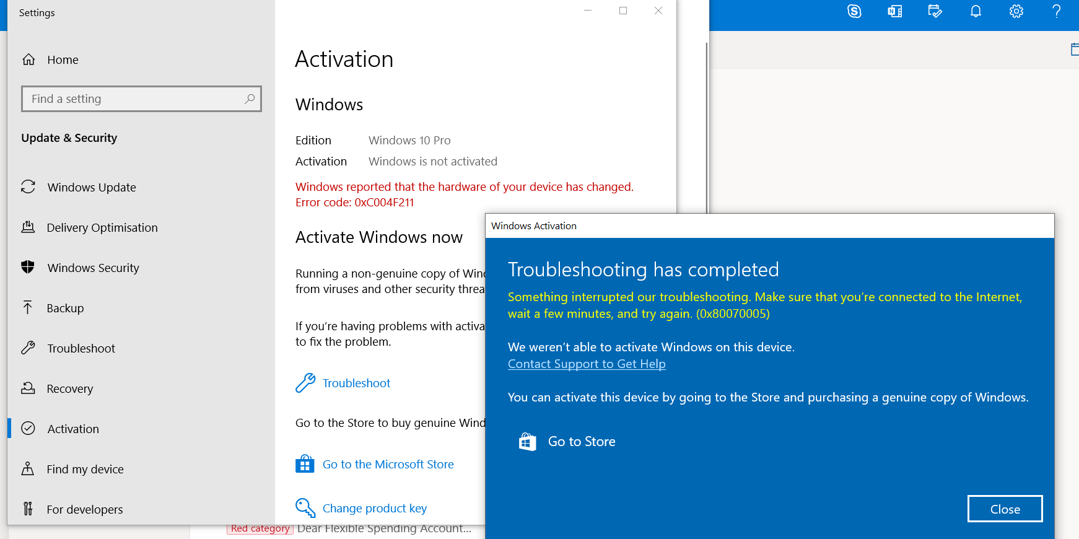Click the Windows Update sync icon
Image resolution: width=1079 pixels, height=539 pixels.
pyautogui.click(x=28, y=186)
